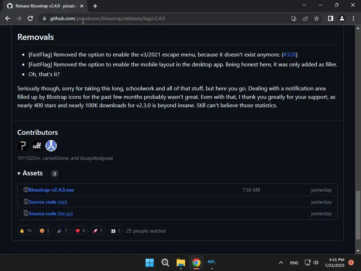361x271 pixels.
Task: React with rocket emoji (5)
Action: click(x=98, y=231)
